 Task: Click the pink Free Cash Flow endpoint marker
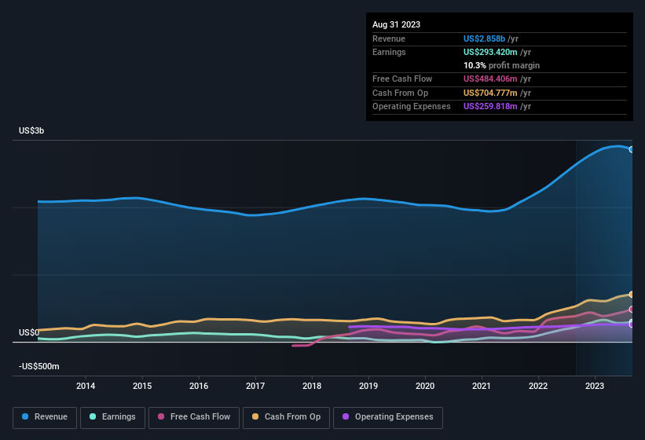[x=632, y=309]
